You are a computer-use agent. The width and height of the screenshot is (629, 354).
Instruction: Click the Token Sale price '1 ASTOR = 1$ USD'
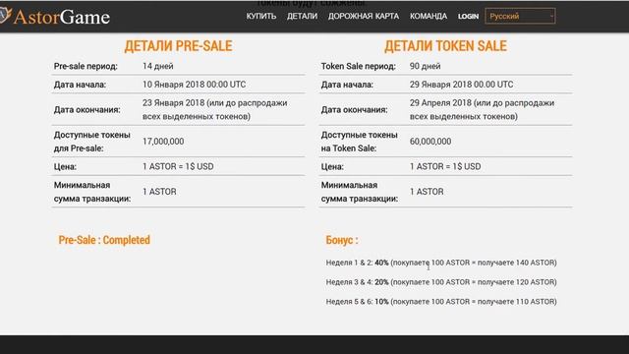click(x=445, y=166)
